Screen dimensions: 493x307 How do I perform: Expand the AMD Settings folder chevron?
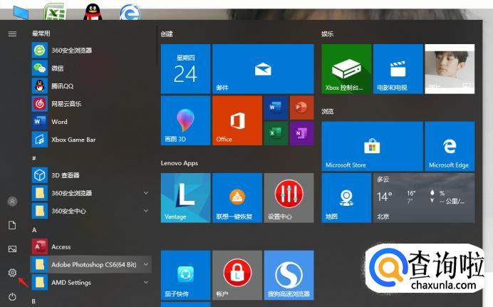pos(146,282)
